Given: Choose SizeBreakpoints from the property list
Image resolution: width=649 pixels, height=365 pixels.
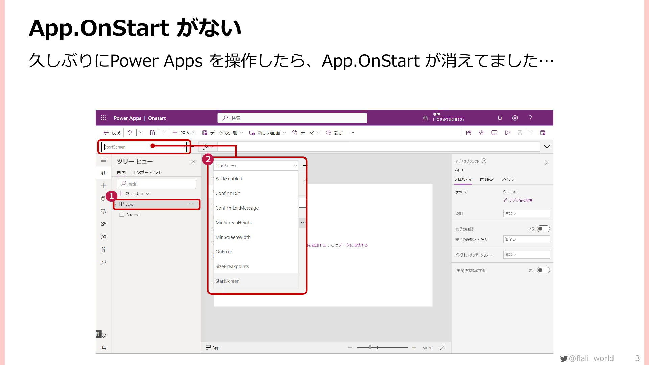Looking at the screenshot, I should point(256,266).
